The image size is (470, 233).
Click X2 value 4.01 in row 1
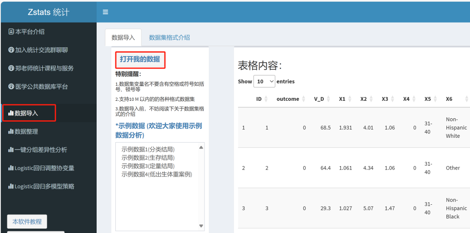coord(368,127)
